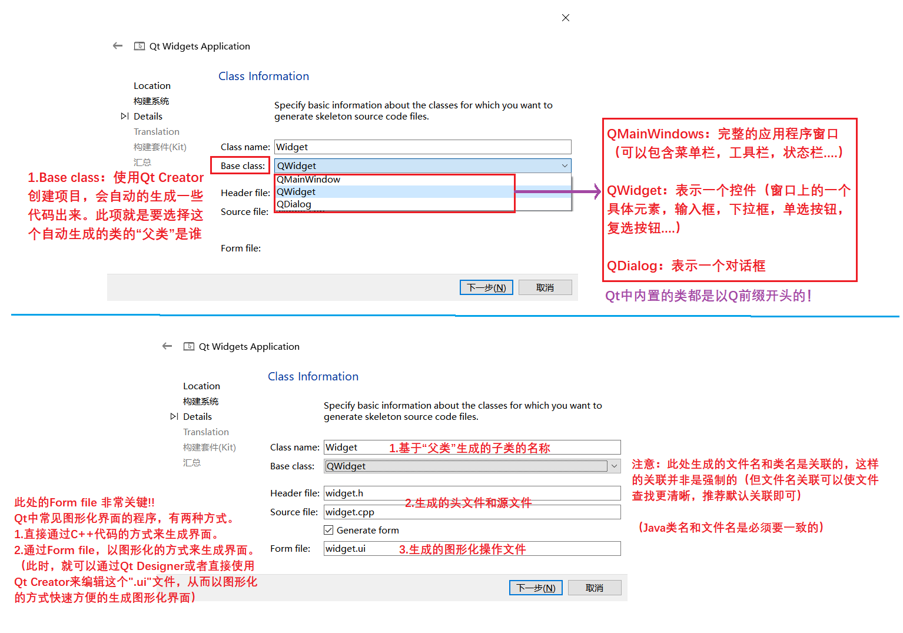Select the 构建套件(Kit) step in the lower wizard
The height and width of the screenshot is (633, 903).
click(x=210, y=448)
